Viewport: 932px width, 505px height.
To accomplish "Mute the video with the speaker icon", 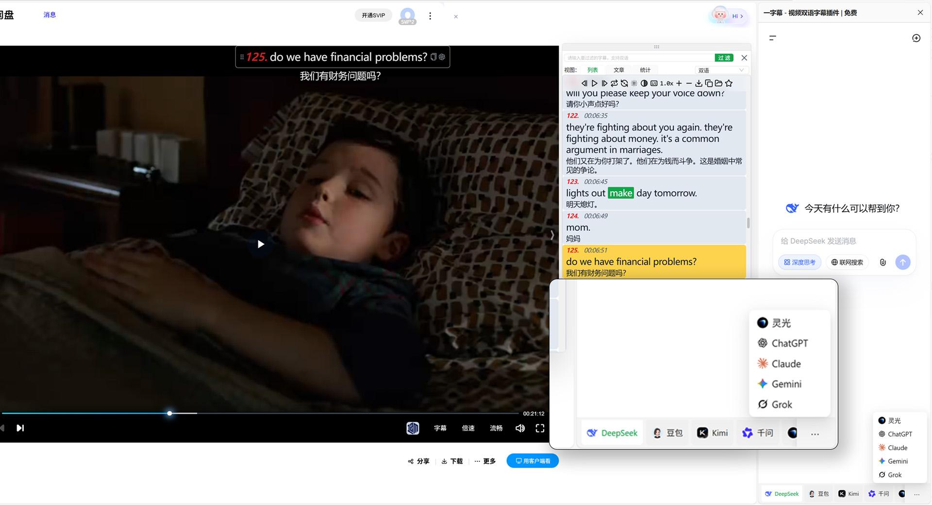I will [x=520, y=428].
